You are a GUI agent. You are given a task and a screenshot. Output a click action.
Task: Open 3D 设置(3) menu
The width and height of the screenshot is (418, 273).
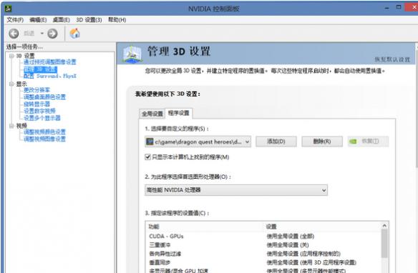tap(89, 20)
